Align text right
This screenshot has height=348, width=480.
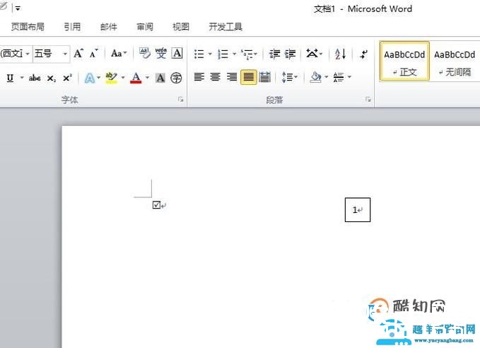coord(232,77)
